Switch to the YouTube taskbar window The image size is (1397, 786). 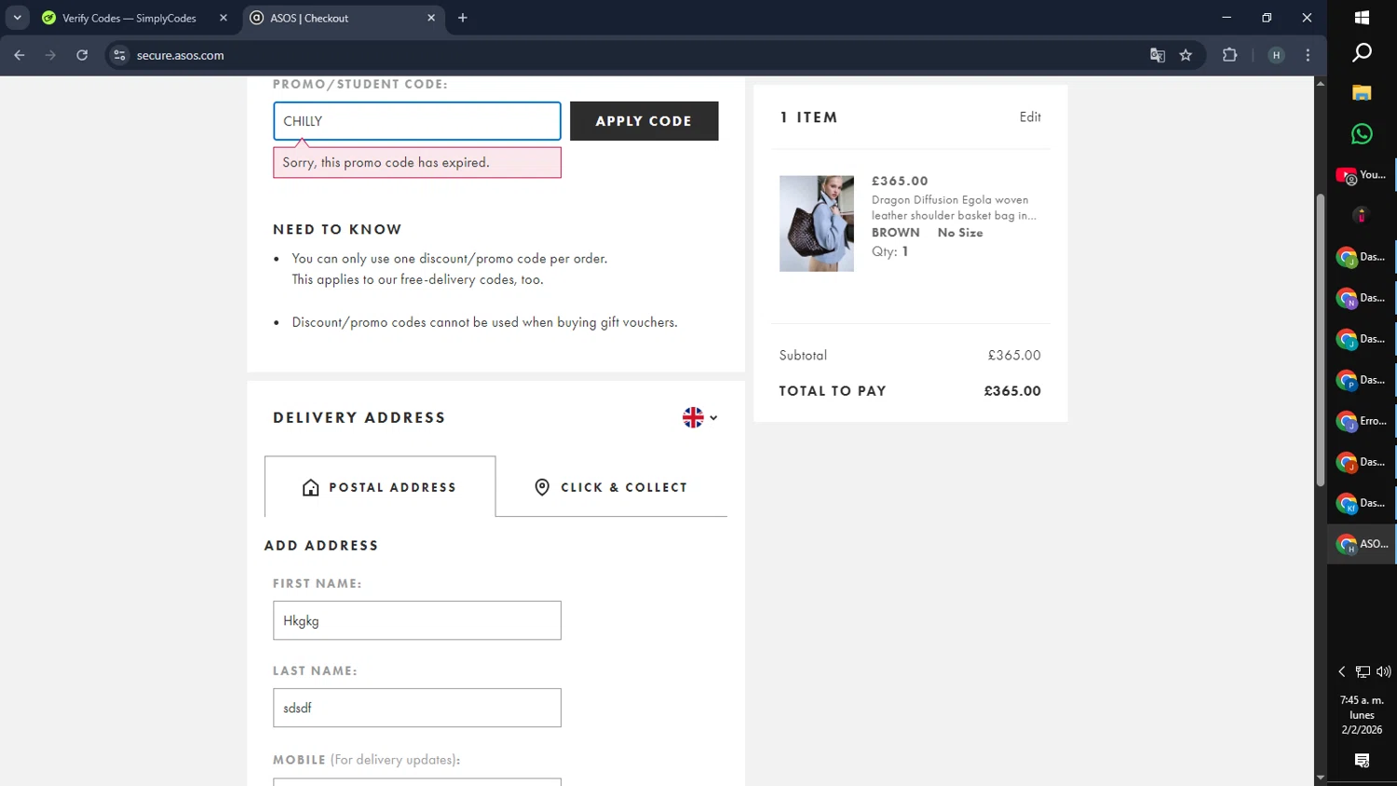pyautogui.click(x=1362, y=175)
